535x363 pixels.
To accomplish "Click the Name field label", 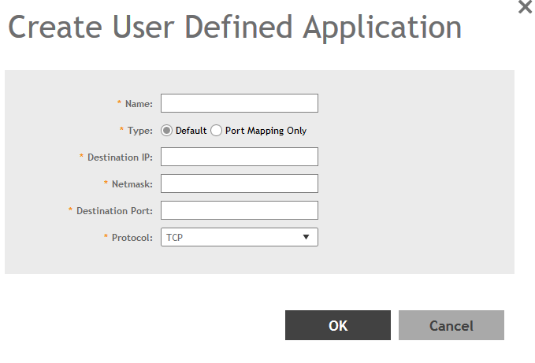I will click(x=139, y=104).
